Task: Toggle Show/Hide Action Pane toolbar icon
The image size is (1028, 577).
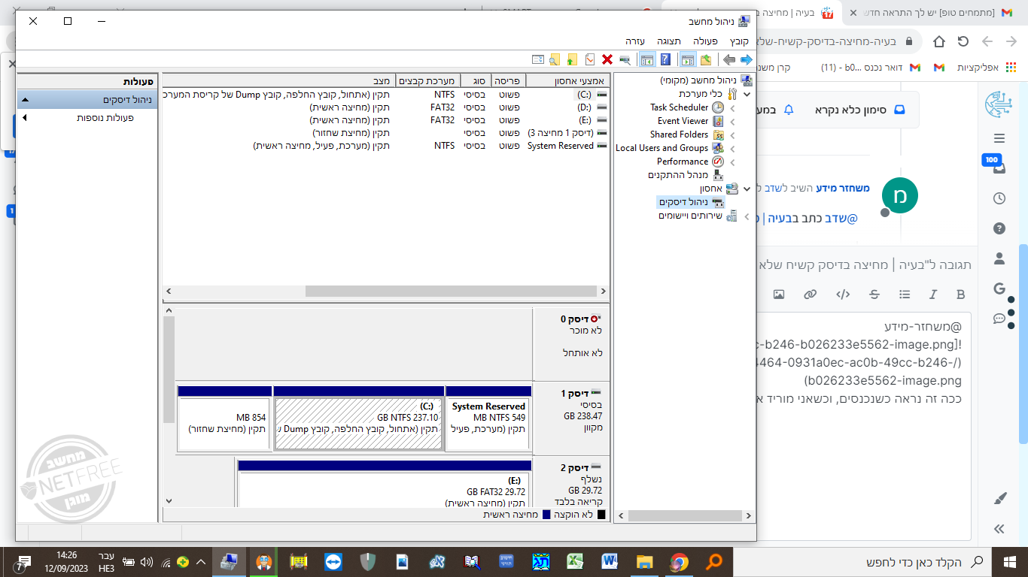Action: tap(646, 59)
